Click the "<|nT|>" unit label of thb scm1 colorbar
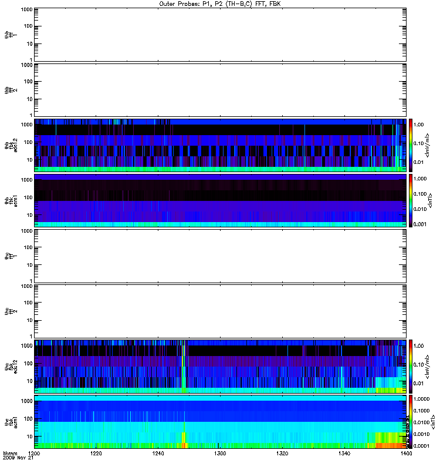 [430, 201]
